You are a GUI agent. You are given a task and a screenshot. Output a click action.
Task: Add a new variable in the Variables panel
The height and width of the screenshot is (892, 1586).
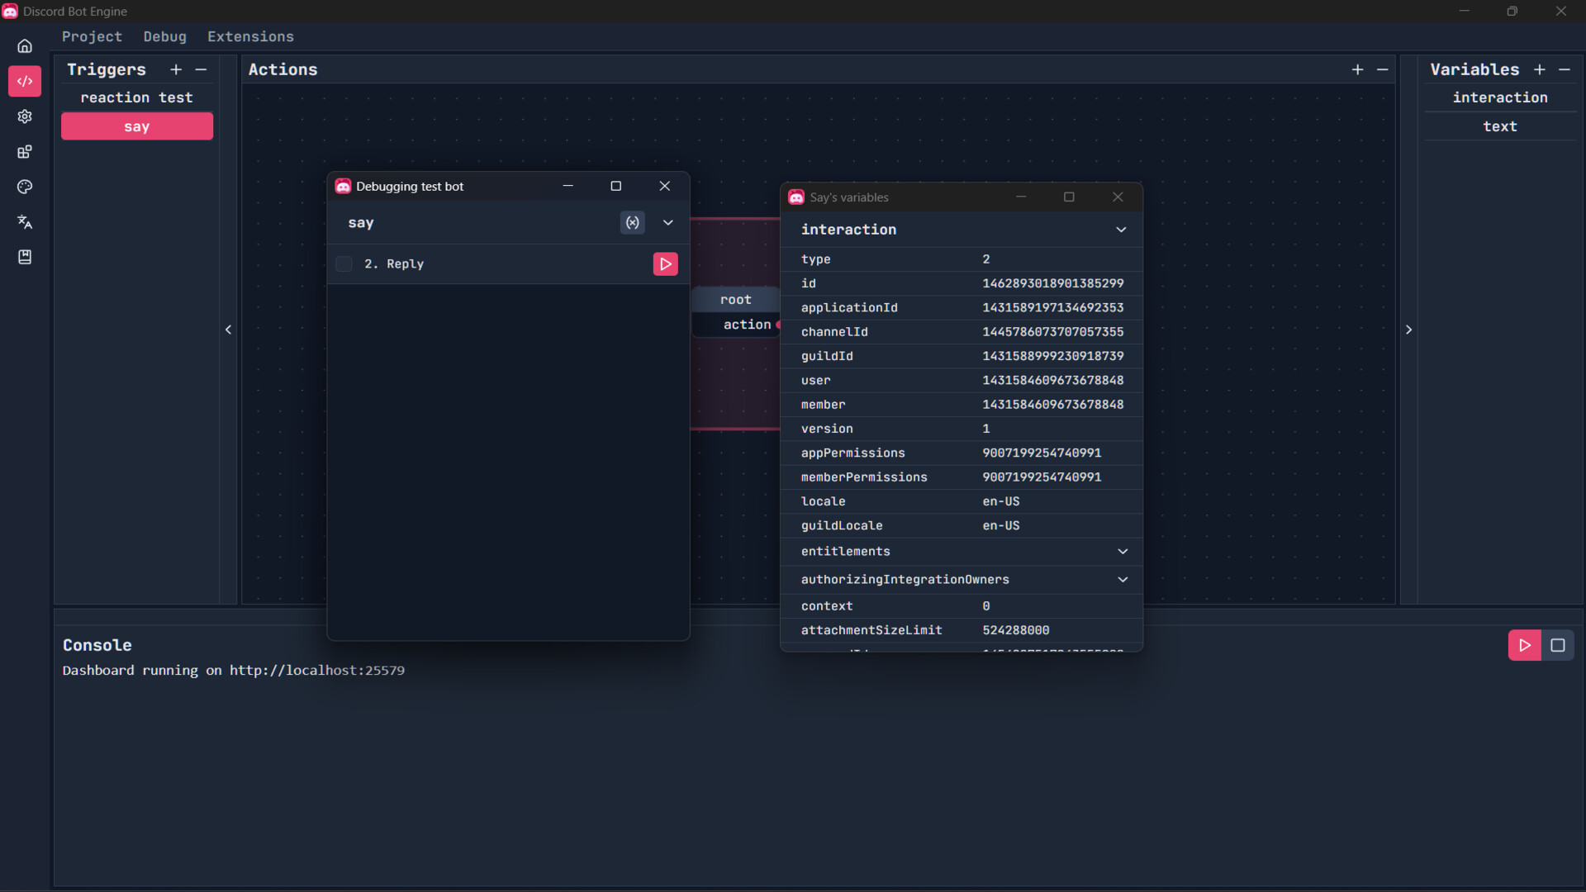pyautogui.click(x=1540, y=69)
